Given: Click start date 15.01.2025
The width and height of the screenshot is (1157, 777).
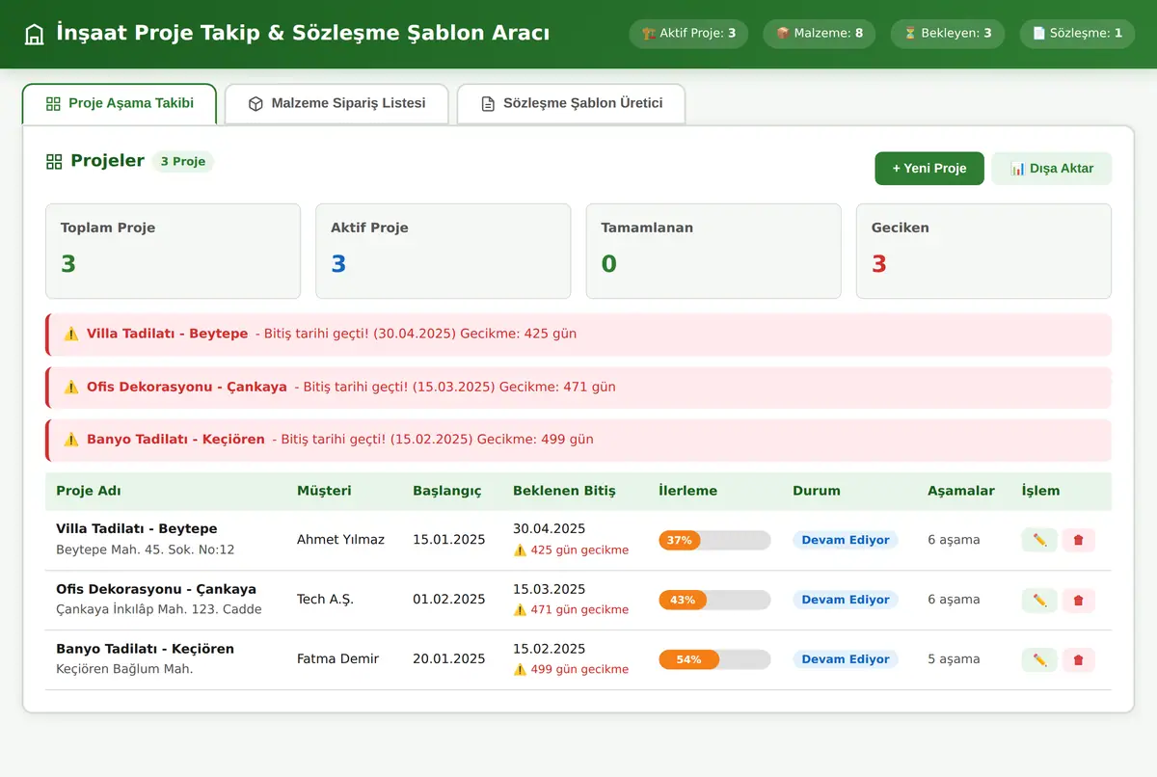Looking at the screenshot, I should pyautogui.click(x=449, y=540).
